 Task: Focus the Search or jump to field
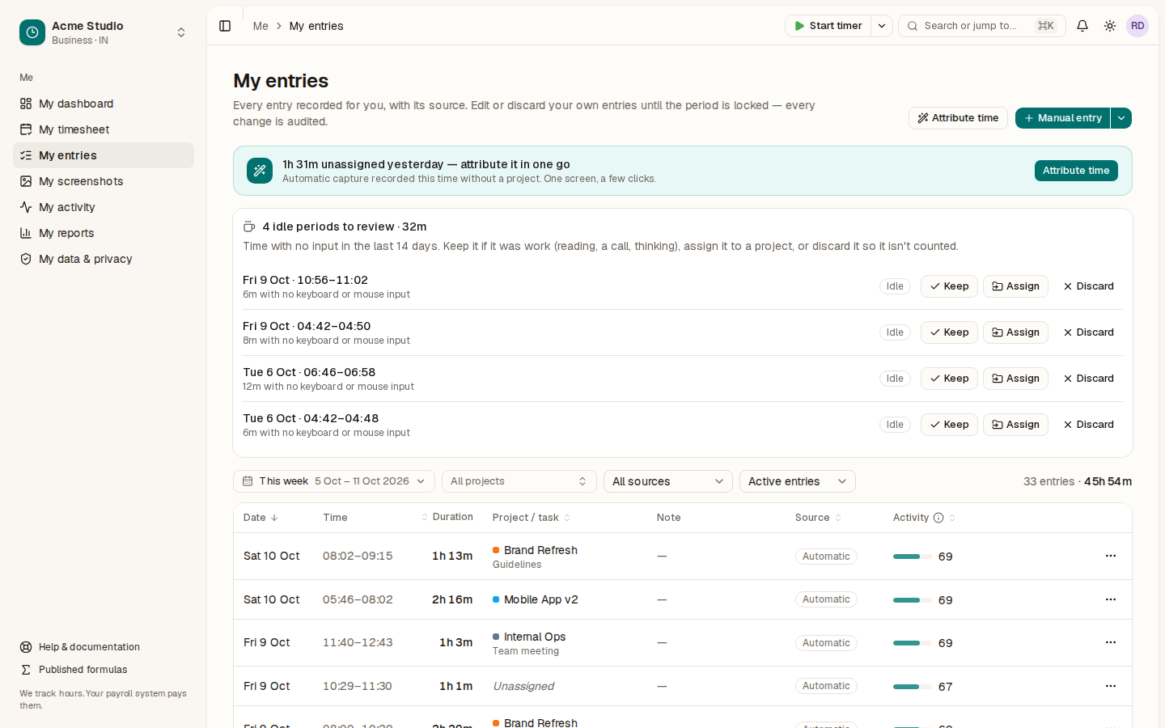click(981, 26)
